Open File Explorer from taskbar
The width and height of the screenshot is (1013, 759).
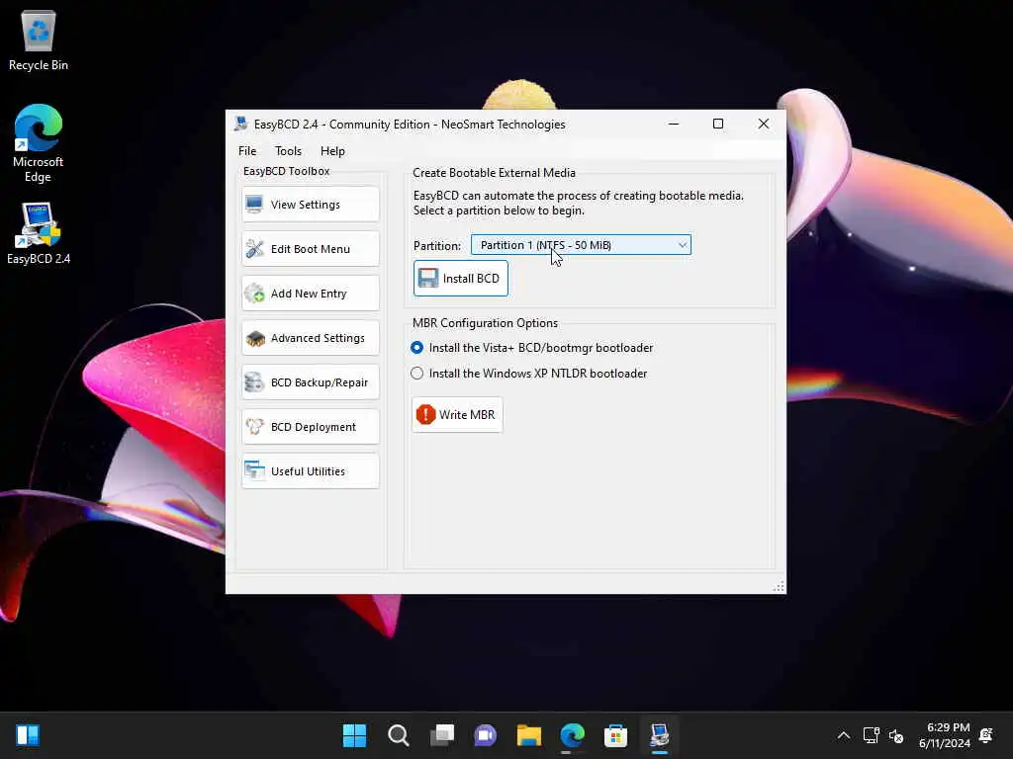point(529,735)
